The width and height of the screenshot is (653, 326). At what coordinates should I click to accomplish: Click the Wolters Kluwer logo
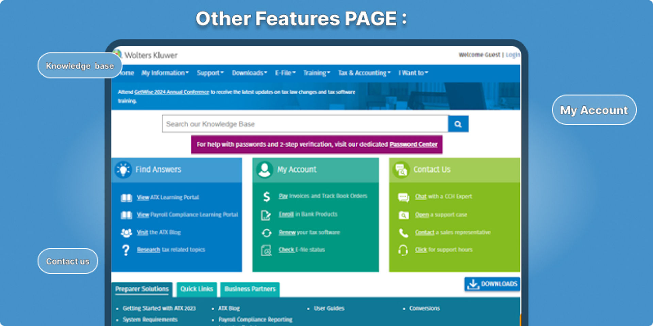pos(147,55)
